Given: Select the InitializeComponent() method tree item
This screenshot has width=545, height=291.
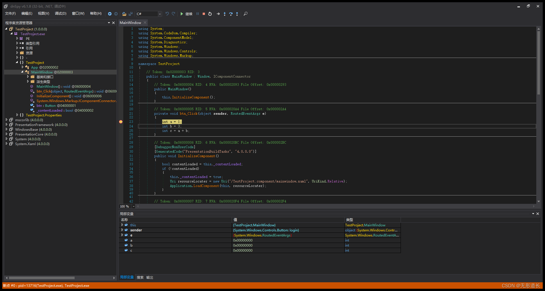Looking at the screenshot, I should coord(69,96).
